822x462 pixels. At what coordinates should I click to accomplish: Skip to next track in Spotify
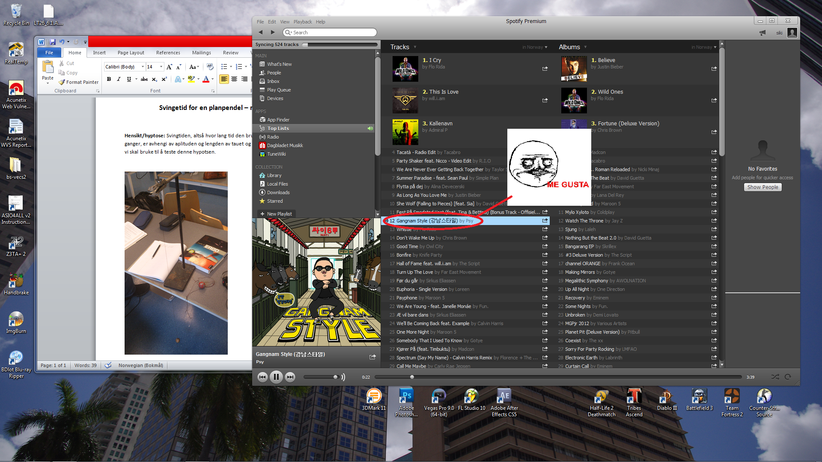point(290,377)
